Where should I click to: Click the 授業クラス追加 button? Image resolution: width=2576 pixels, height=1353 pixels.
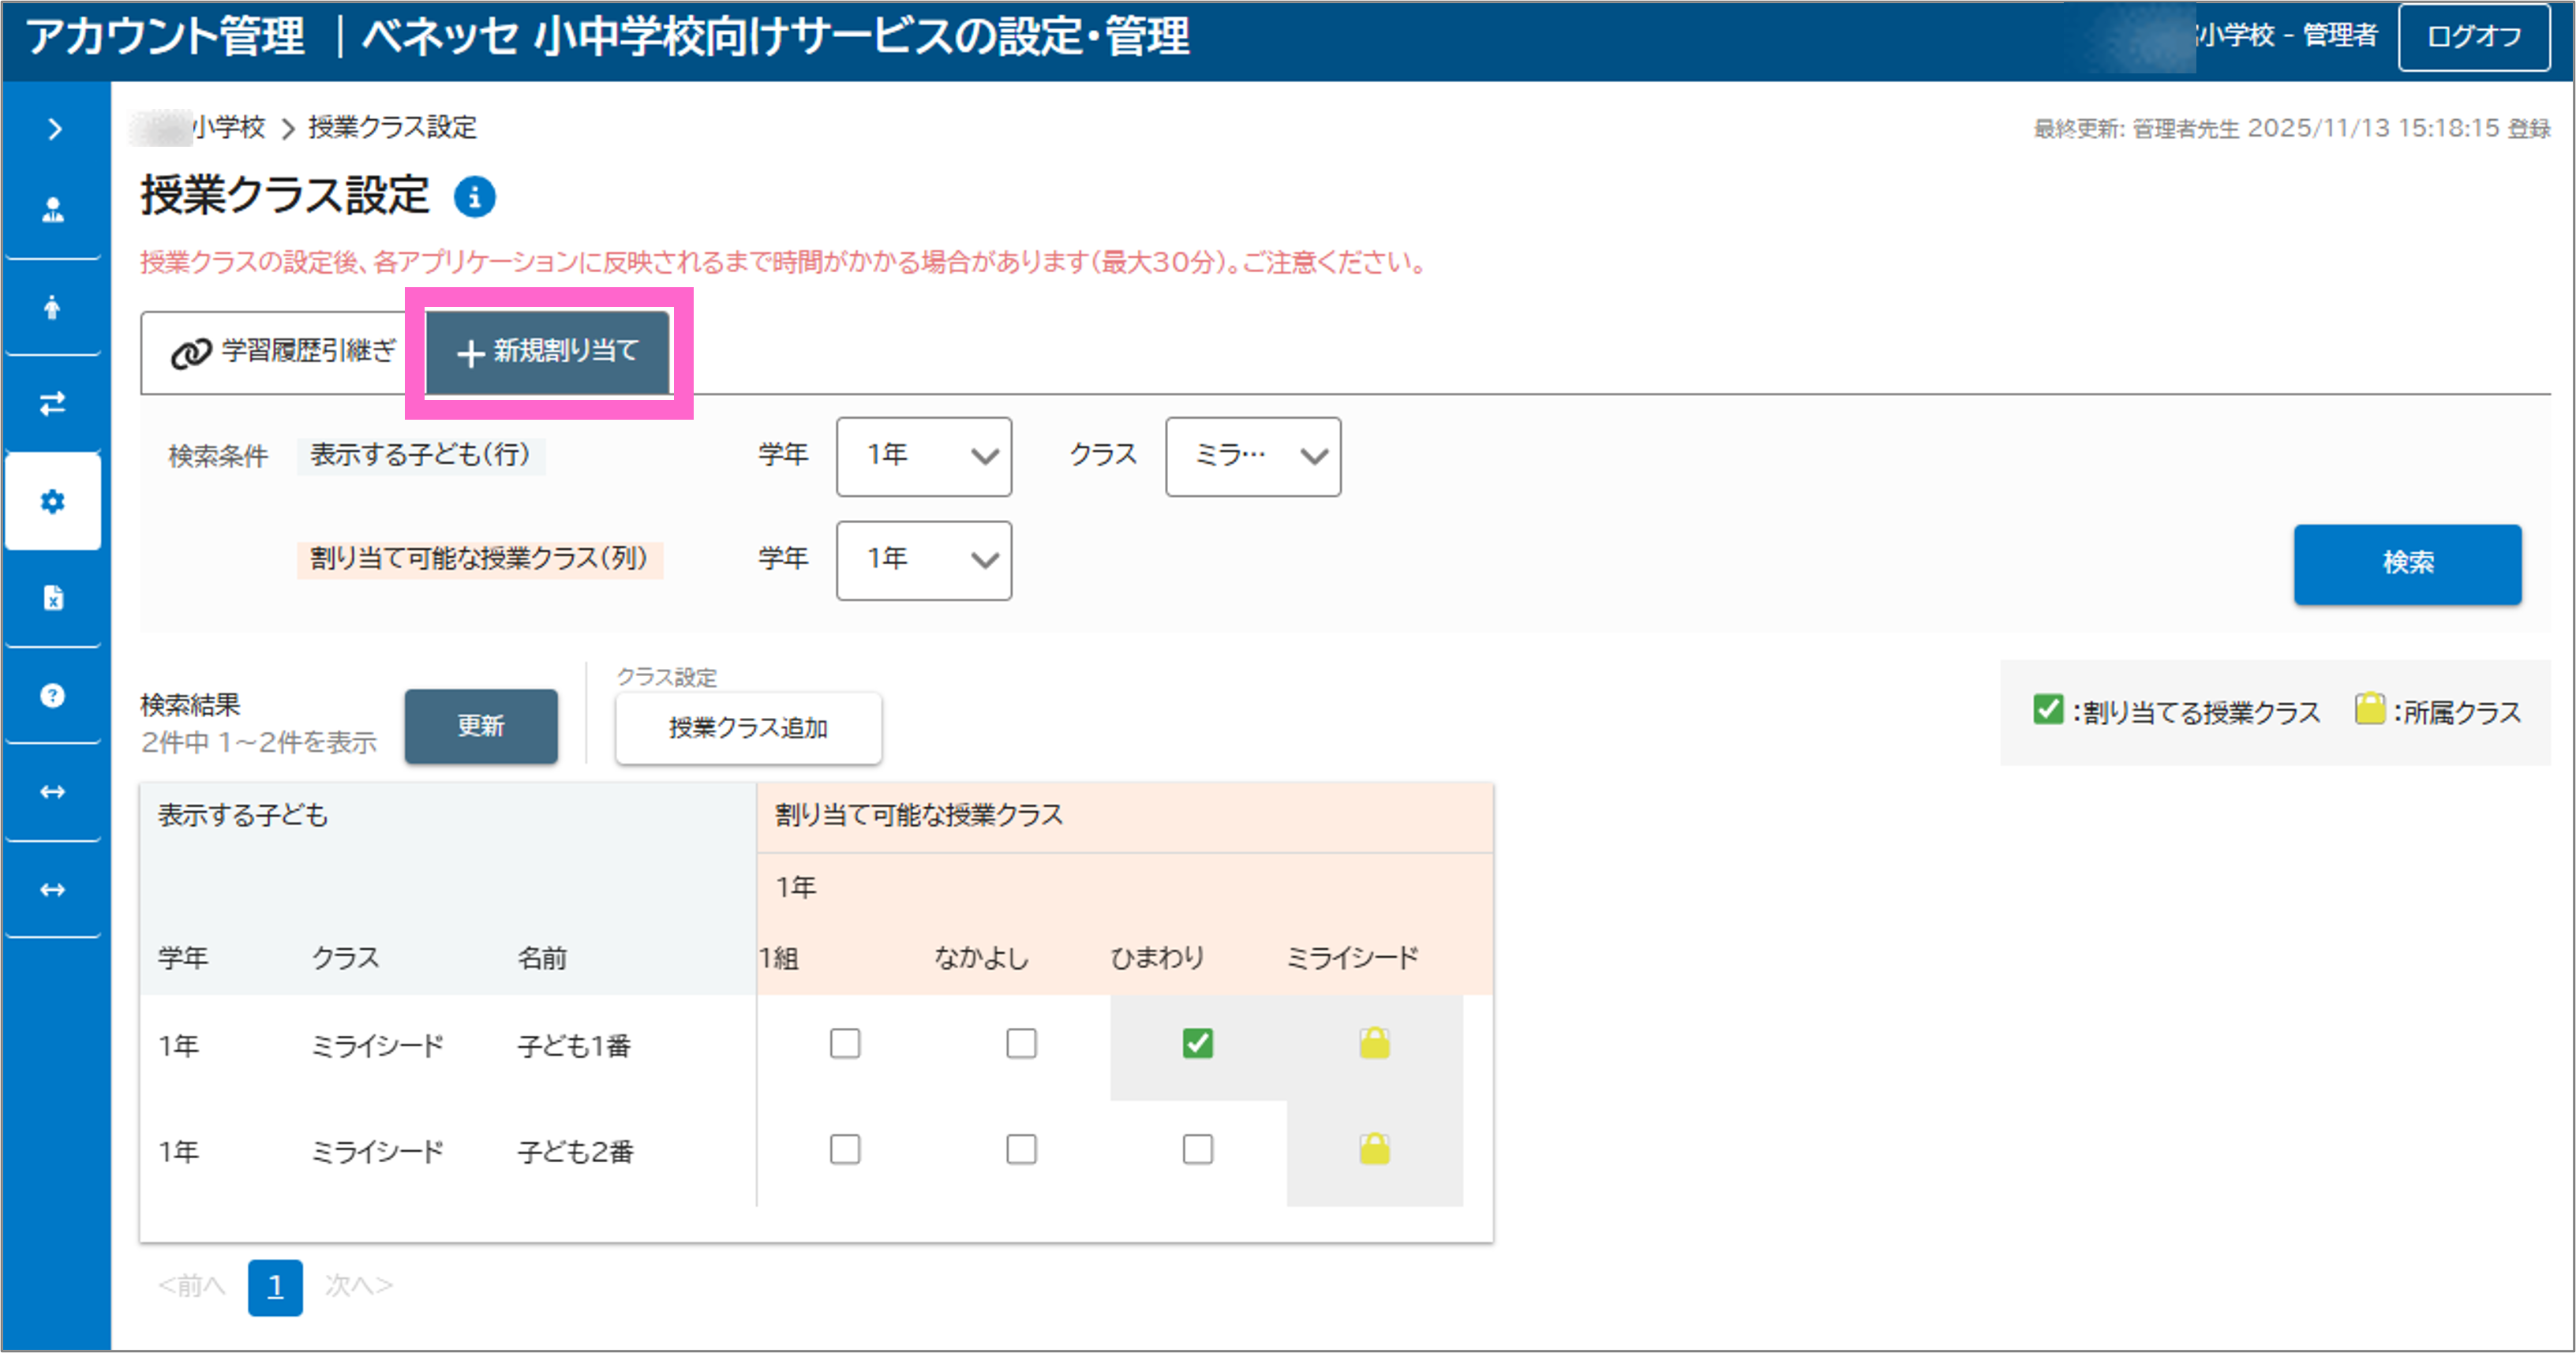(x=748, y=727)
